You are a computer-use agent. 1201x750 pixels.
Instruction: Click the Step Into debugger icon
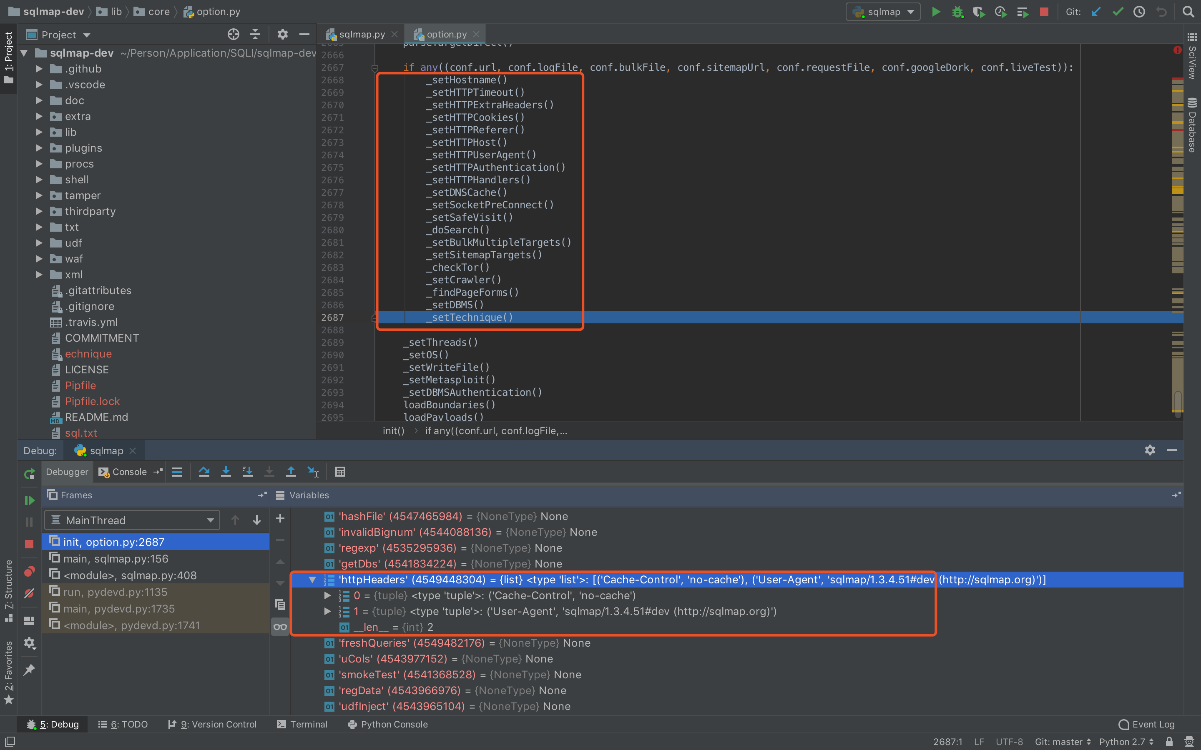tap(226, 472)
